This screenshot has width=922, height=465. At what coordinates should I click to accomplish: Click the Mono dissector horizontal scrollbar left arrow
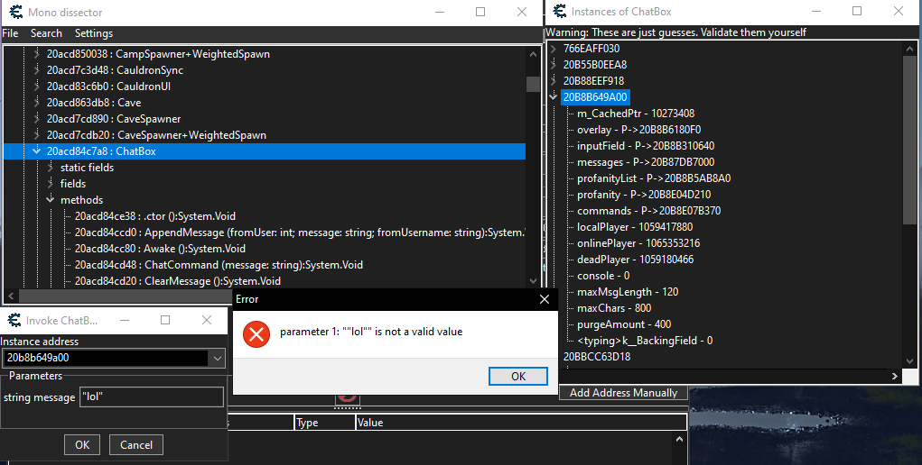coord(11,296)
